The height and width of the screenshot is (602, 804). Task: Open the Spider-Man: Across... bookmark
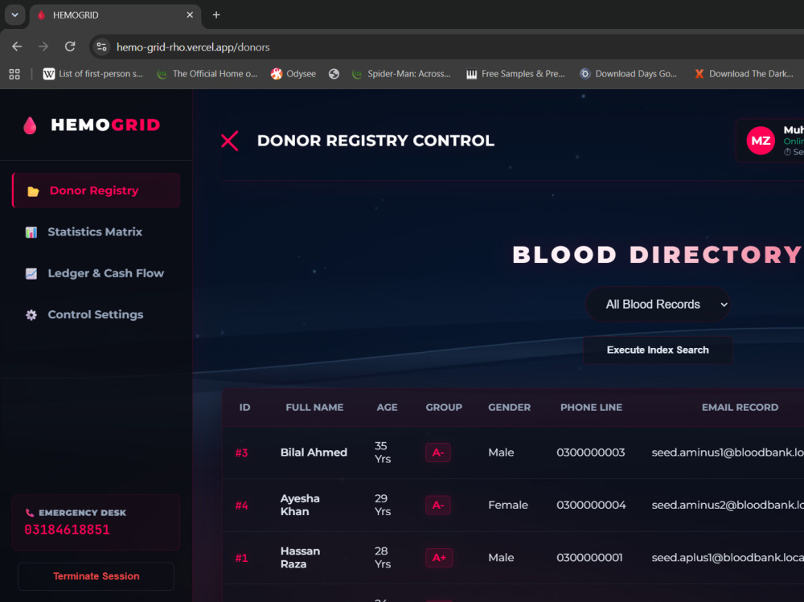click(x=401, y=74)
